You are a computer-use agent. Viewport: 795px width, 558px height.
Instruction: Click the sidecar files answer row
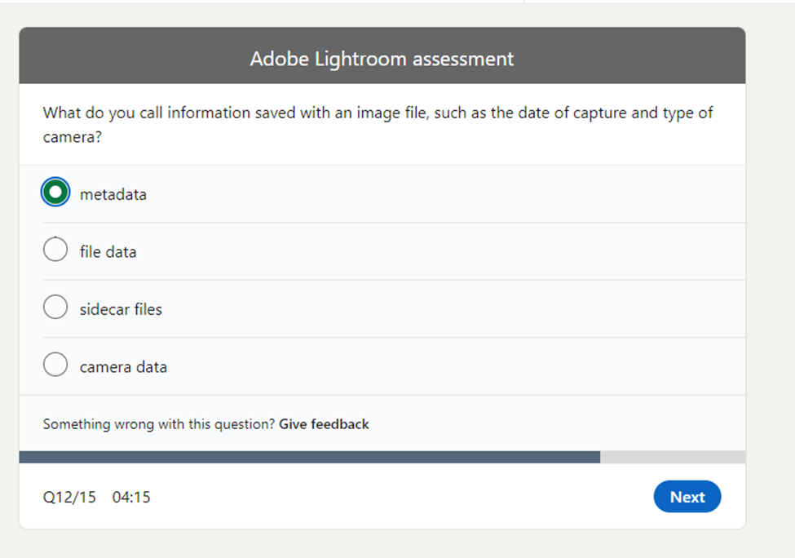tap(326, 309)
